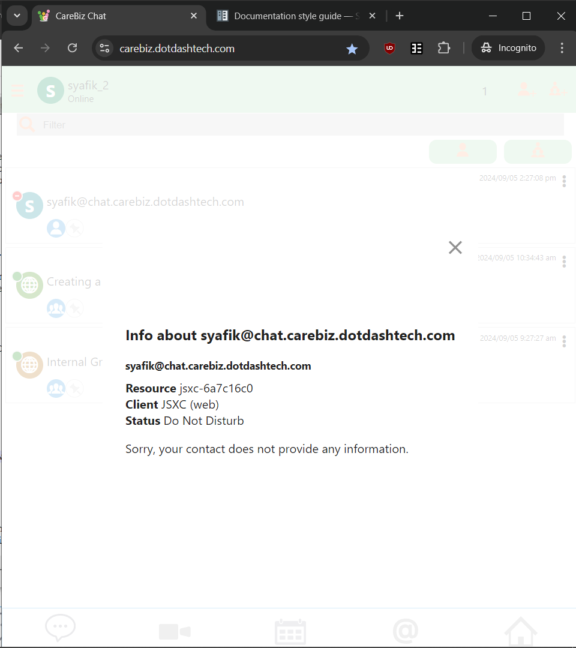The image size is (576, 648).
Task: Expand the tab search dropdown arrow
Action: [17, 16]
